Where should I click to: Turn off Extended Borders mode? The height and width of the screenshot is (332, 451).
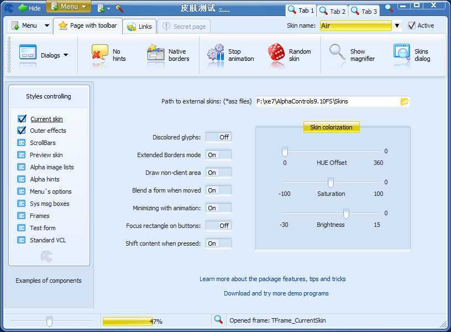[218, 155]
